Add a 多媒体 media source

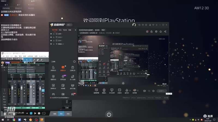120,91
